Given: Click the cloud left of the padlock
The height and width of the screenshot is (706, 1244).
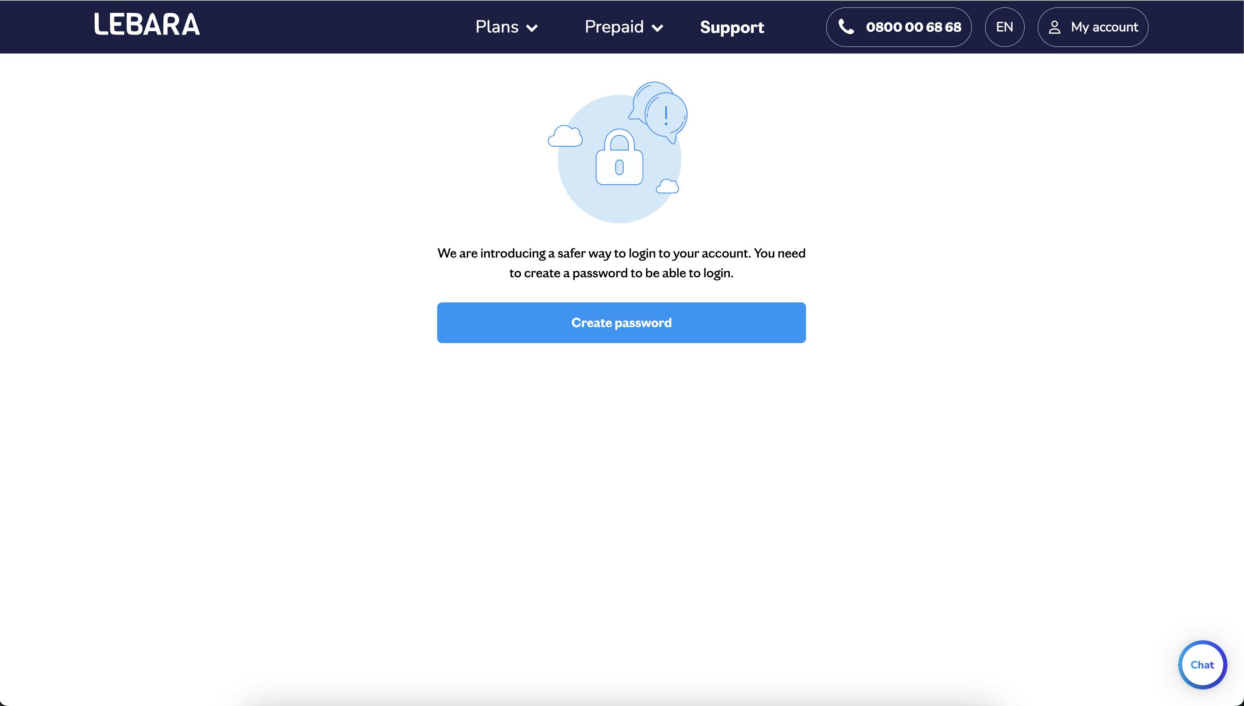Looking at the screenshot, I should click(565, 136).
